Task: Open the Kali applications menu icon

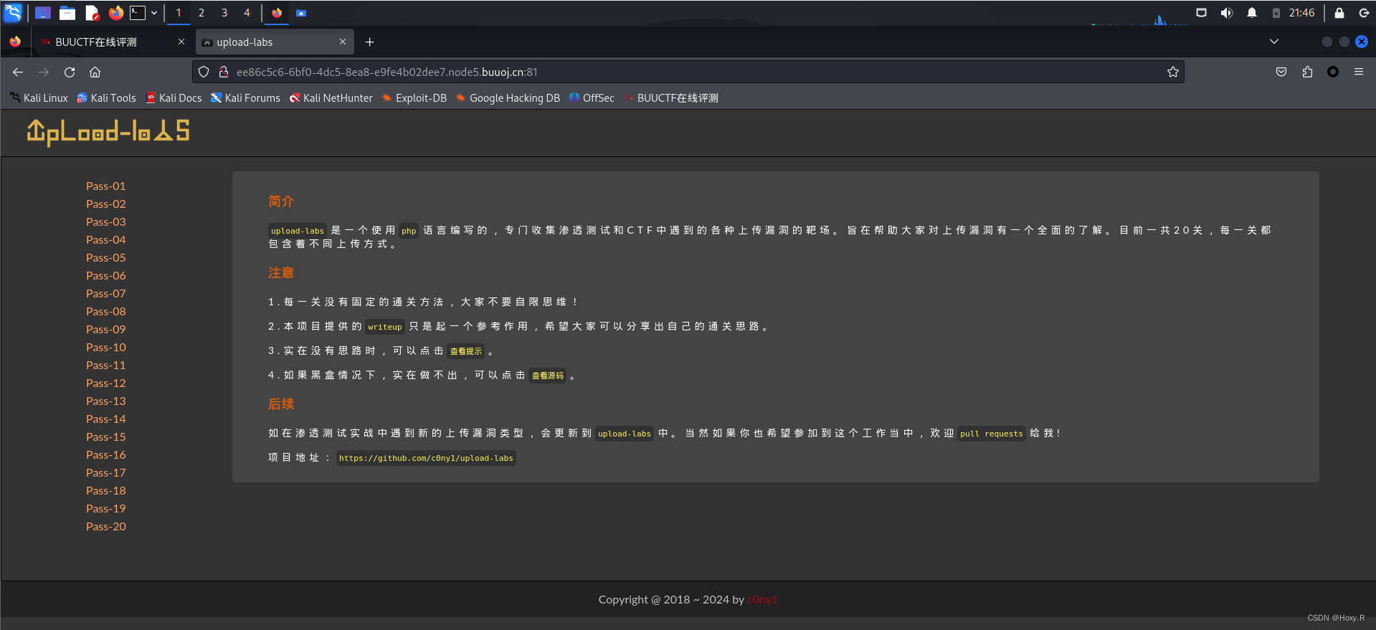Action: 13,12
